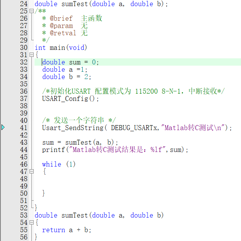Click the sumTest prototype on line 24

(x=101, y=4)
